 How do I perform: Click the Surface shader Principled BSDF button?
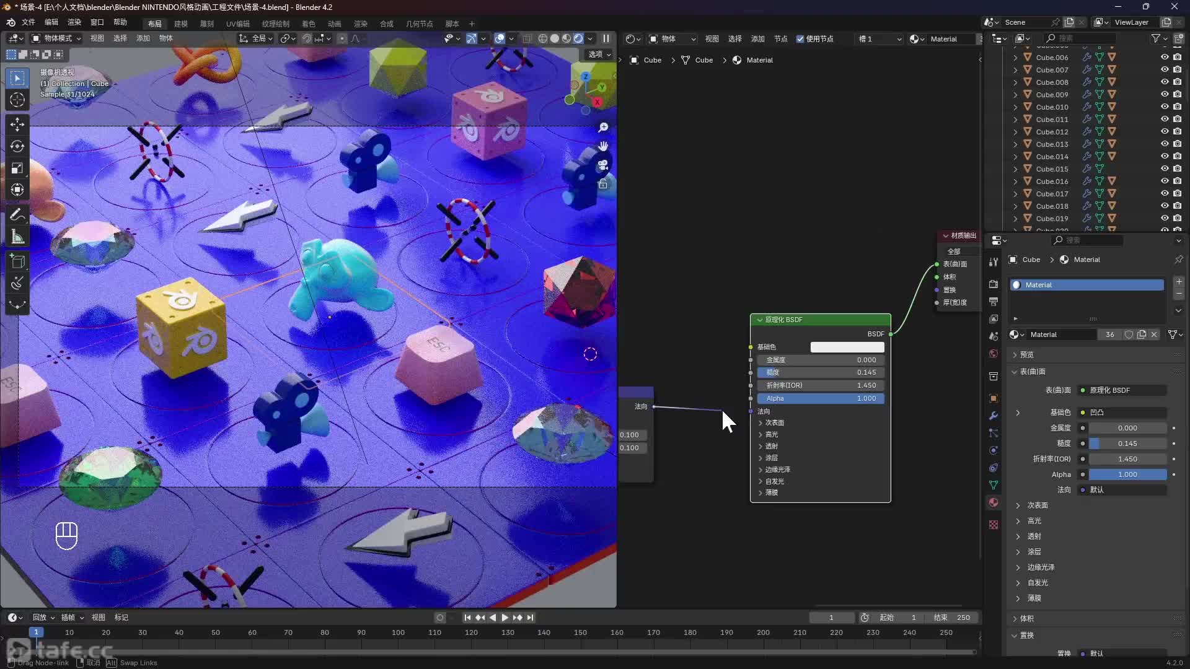(1122, 390)
